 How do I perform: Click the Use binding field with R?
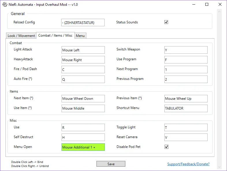tap(83, 127)
